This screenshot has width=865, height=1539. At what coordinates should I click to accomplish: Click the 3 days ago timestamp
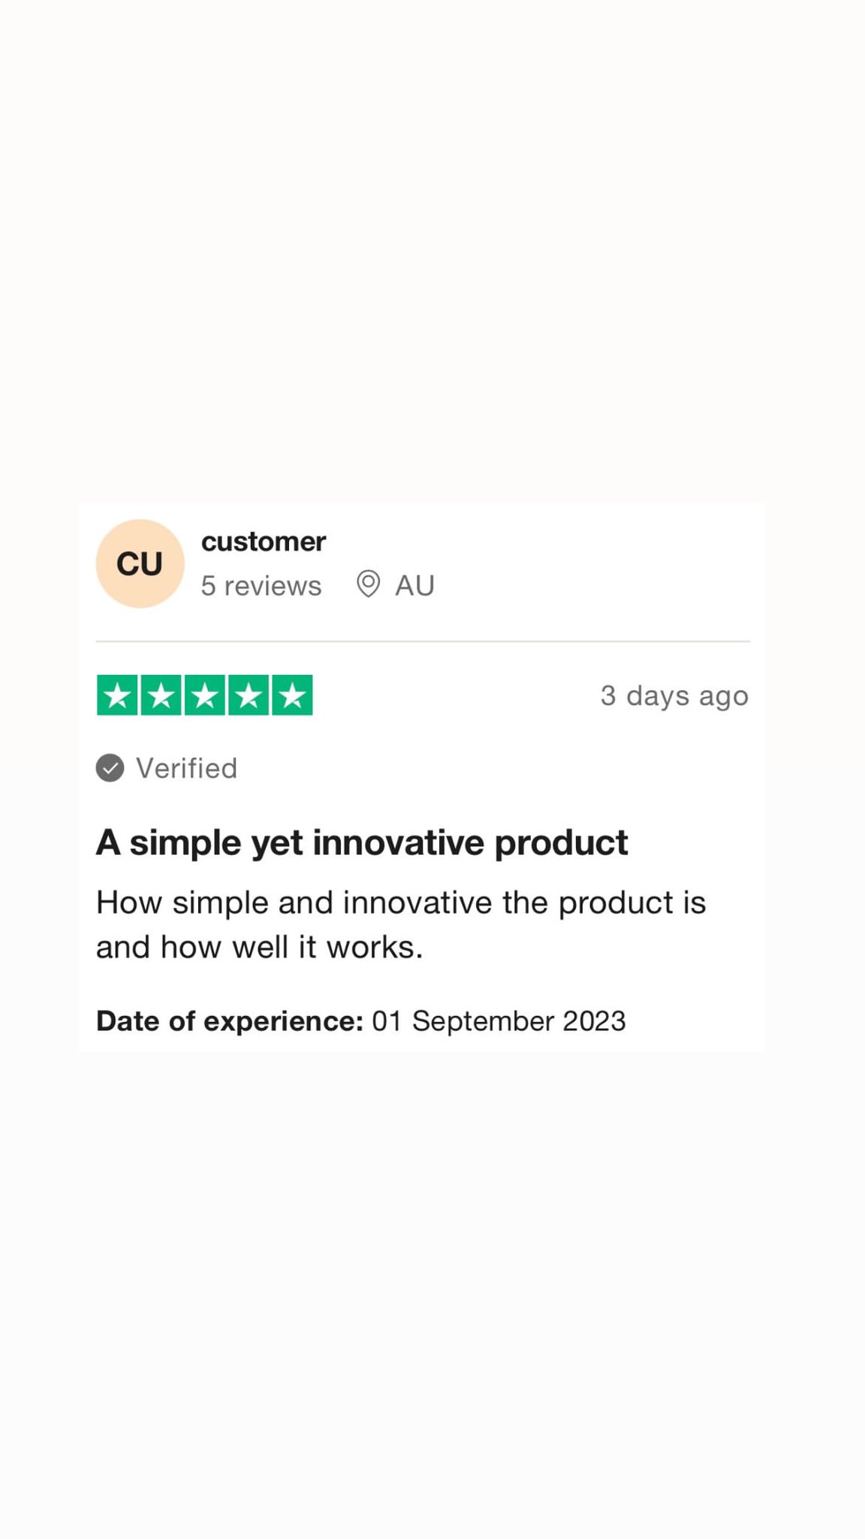pos(674,696)
